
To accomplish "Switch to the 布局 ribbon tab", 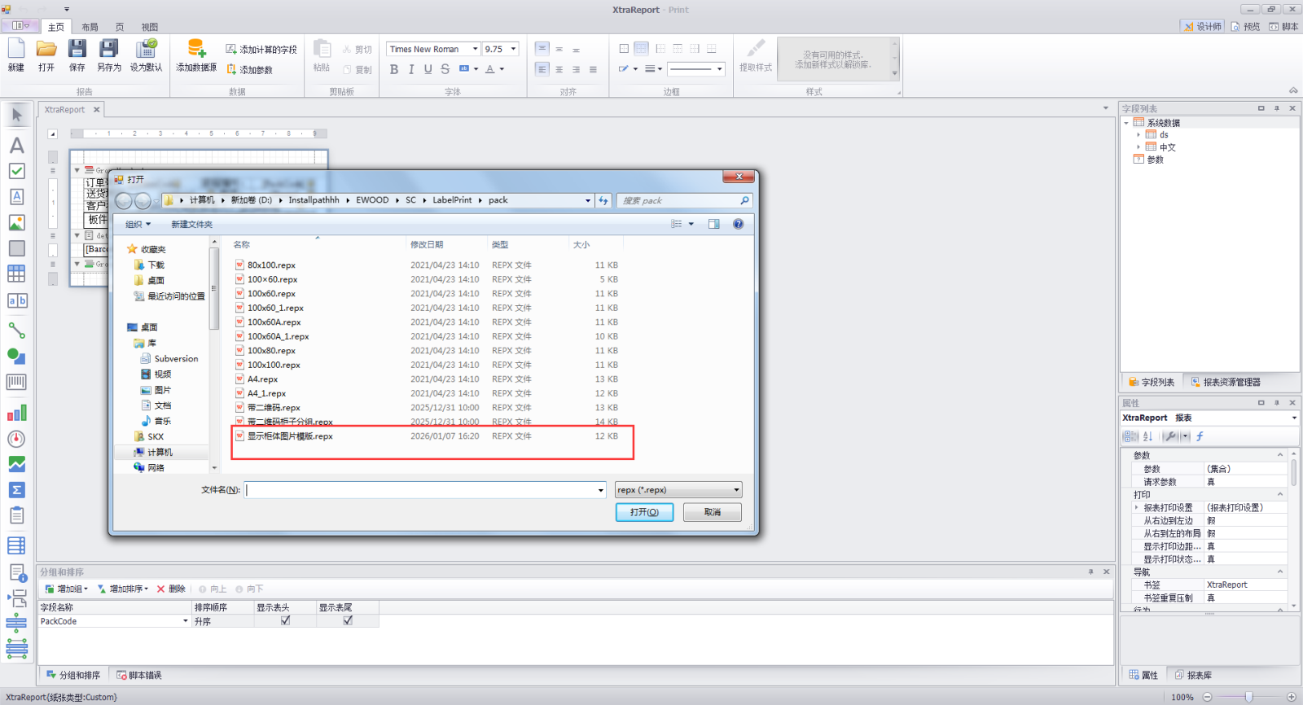I will pos(90,27).
